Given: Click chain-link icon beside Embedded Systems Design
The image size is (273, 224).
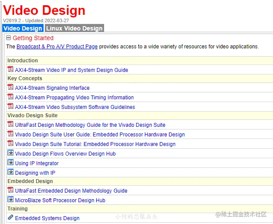Looking at the screenshot, I should tap(10, 217).
